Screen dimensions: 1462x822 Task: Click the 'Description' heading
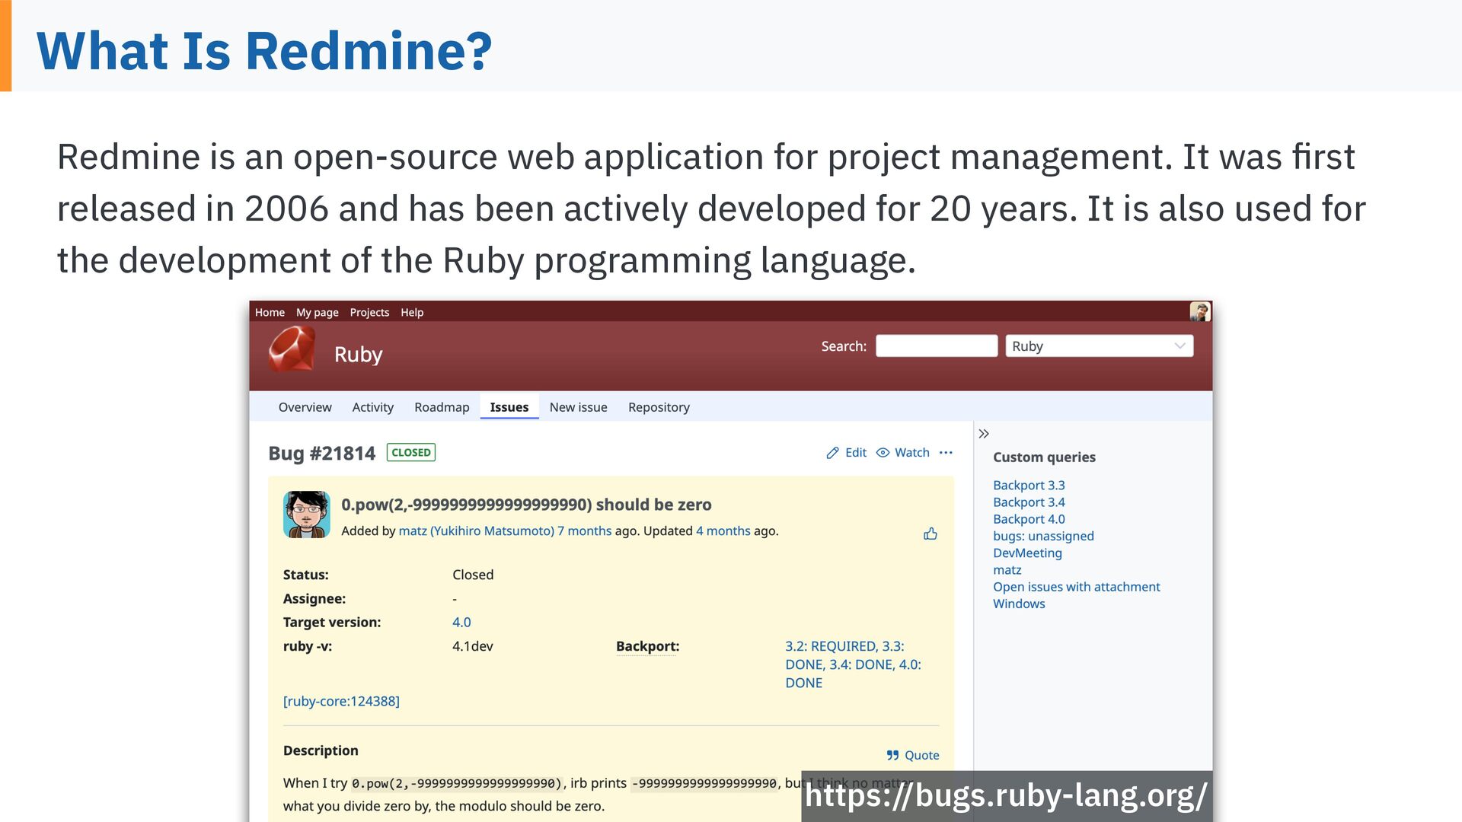click(321, 750)
